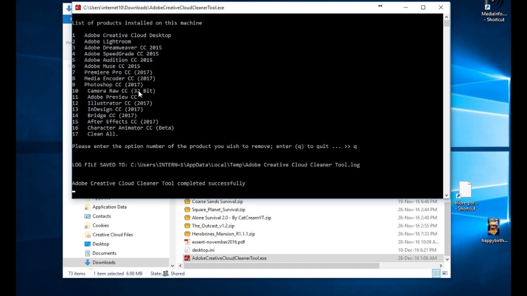Click '1 item selected 6.98 MB' status text

pos(118,273)
